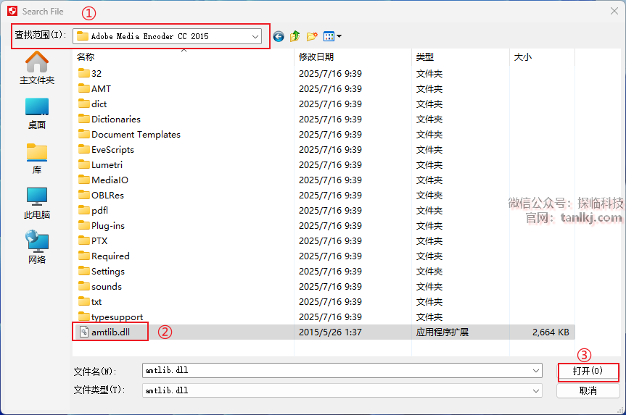Expand the view menu dropdown arrow
Image resolution: width=626 pixels, height=415 pixels.
[339, 36]
